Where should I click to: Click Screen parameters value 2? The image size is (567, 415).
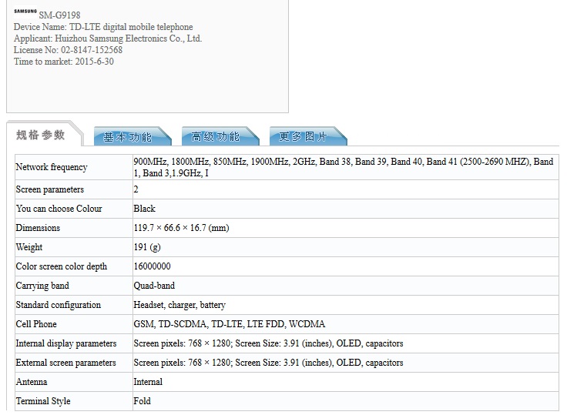tap(136, 189)
